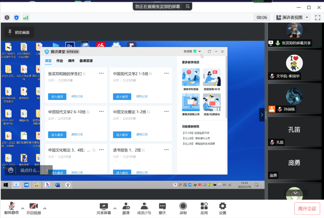
Task: Open meeting 设置 settings gear
Action: click(222, 208)
